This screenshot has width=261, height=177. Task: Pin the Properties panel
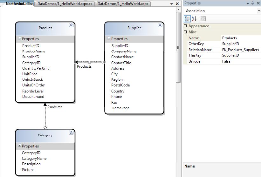point(253,3)
